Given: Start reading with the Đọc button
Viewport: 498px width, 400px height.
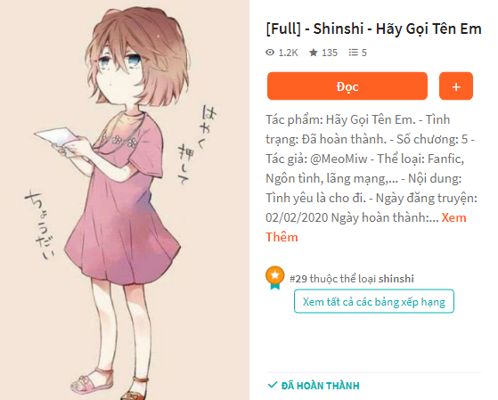Looking at the screenshot, I should click(347, 86).
